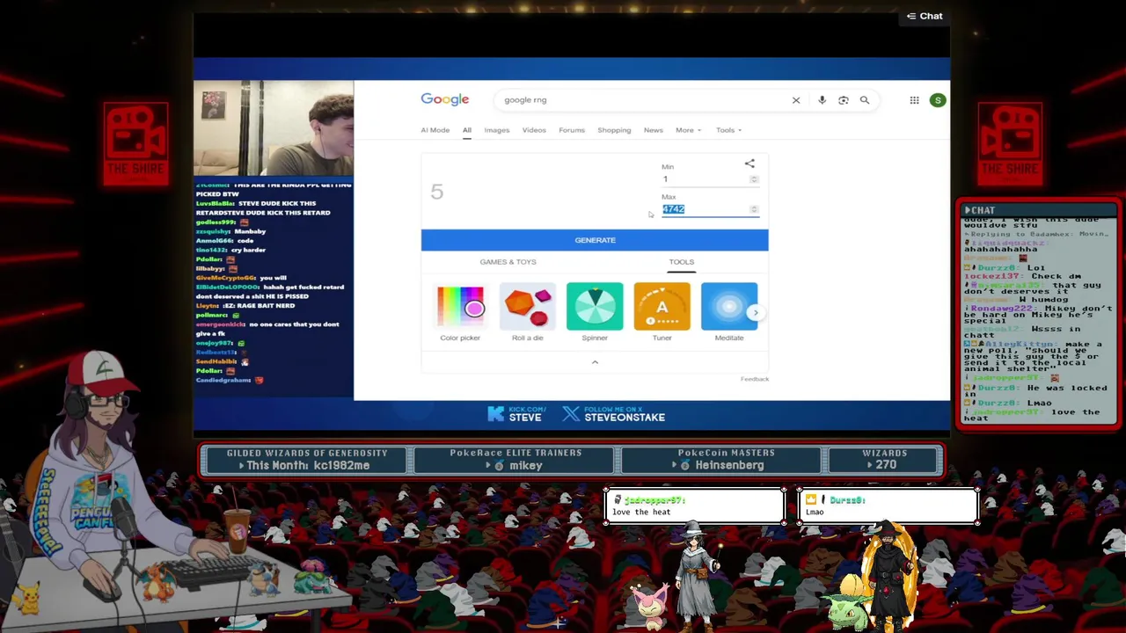This screenshot has height=633, width=1126.
Task: Click the Feedback link
Action: [755, 379]
